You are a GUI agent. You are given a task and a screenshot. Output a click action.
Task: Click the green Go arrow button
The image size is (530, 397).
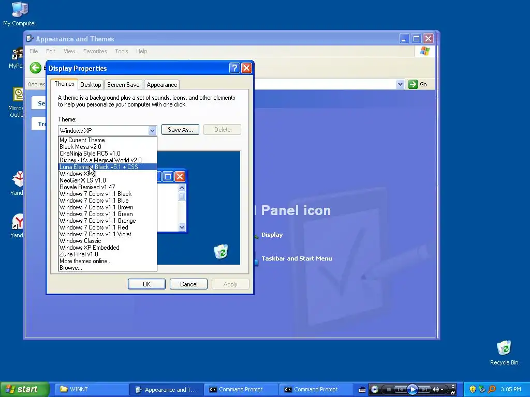[413, 84]
